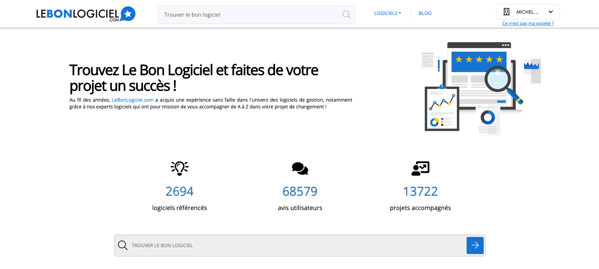
Task: Expand the LOGICIELS dropdown menu
Action: [388, 13]
